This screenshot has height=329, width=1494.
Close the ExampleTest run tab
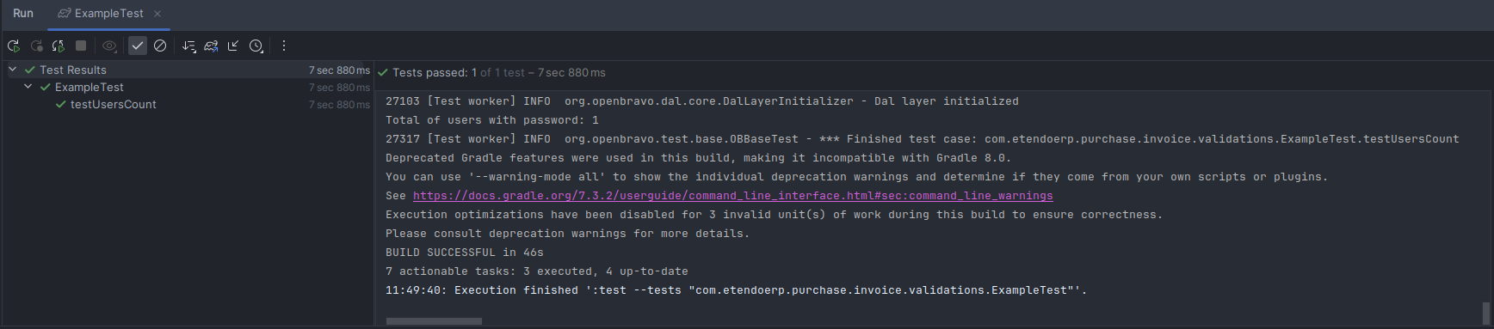pyautogui.click(x=157, y=14)
